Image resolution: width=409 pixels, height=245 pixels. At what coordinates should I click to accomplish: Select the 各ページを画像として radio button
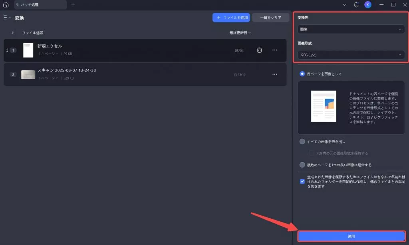302,74
